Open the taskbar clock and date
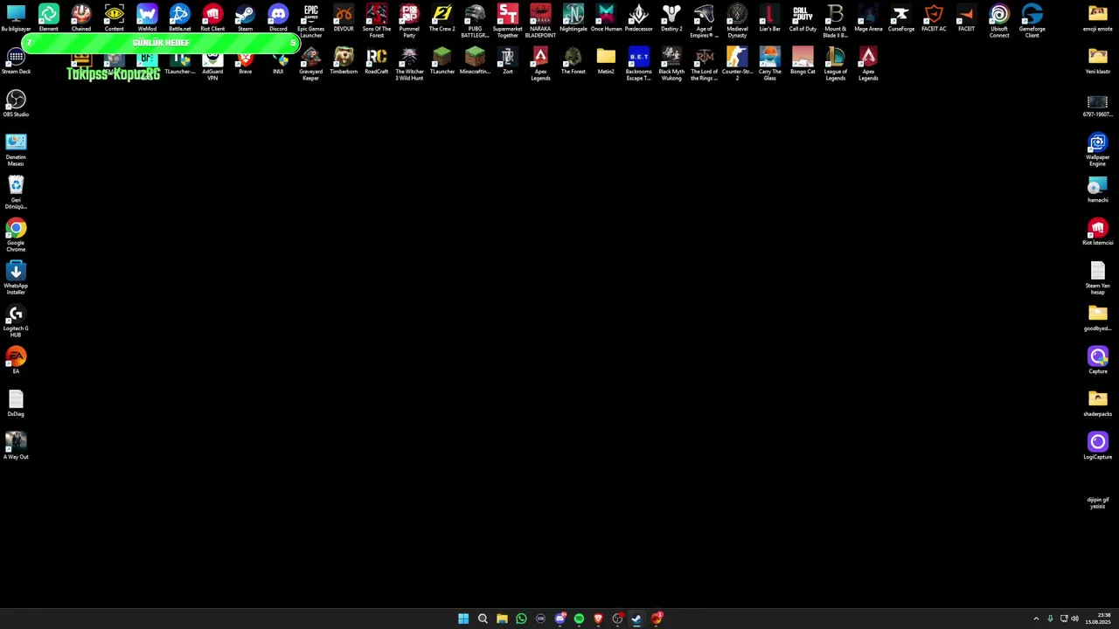The image size is (1119, 629). click(1099, 619)
